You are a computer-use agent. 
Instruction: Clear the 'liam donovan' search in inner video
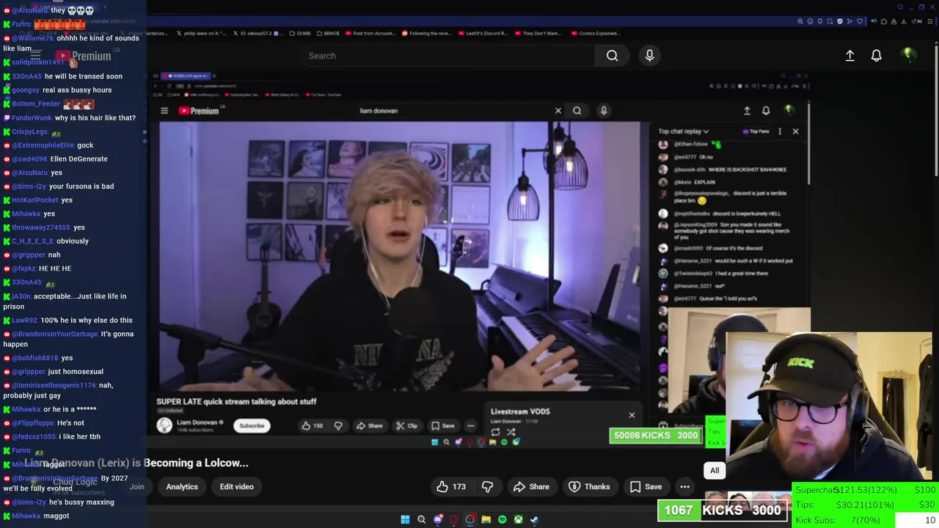click(x=558, y=111)
